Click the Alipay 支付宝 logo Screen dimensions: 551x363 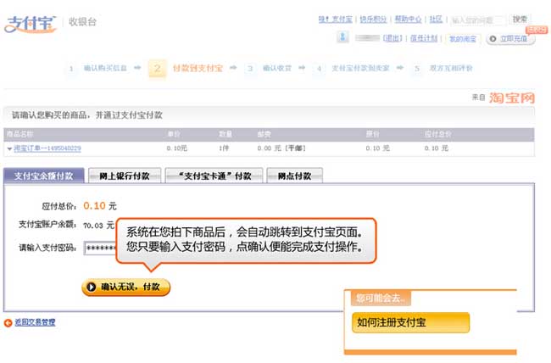click(x=31, y=24)
